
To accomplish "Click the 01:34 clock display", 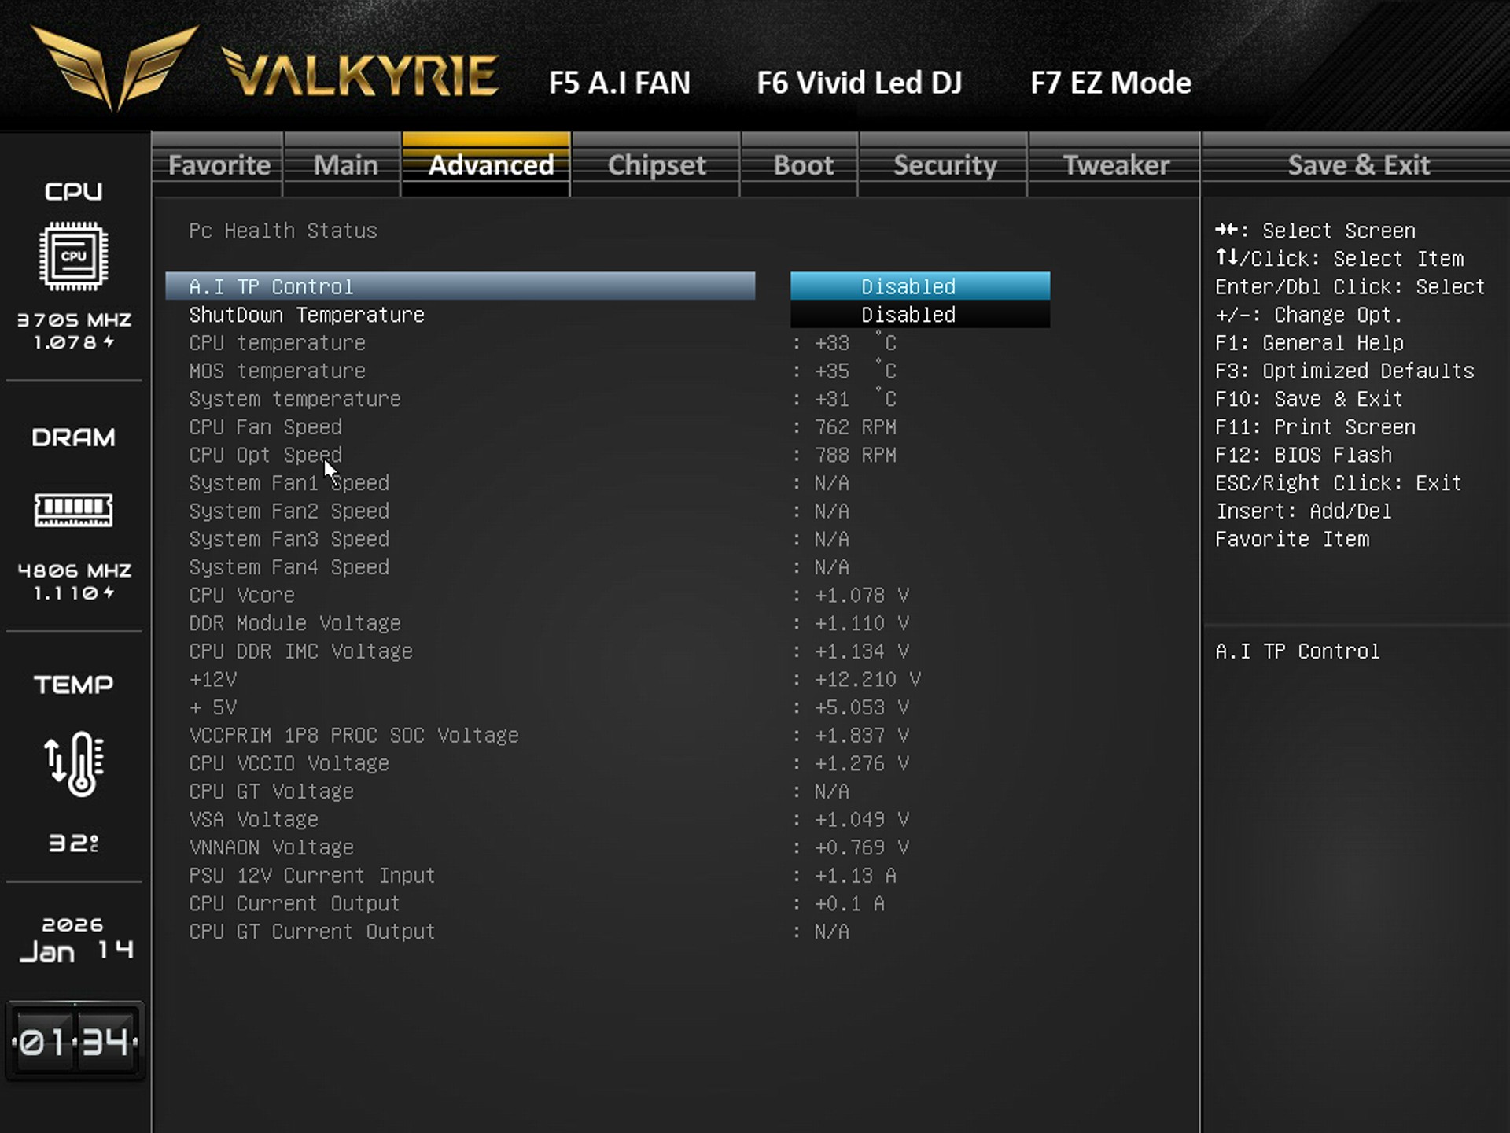I will 75,1042.
